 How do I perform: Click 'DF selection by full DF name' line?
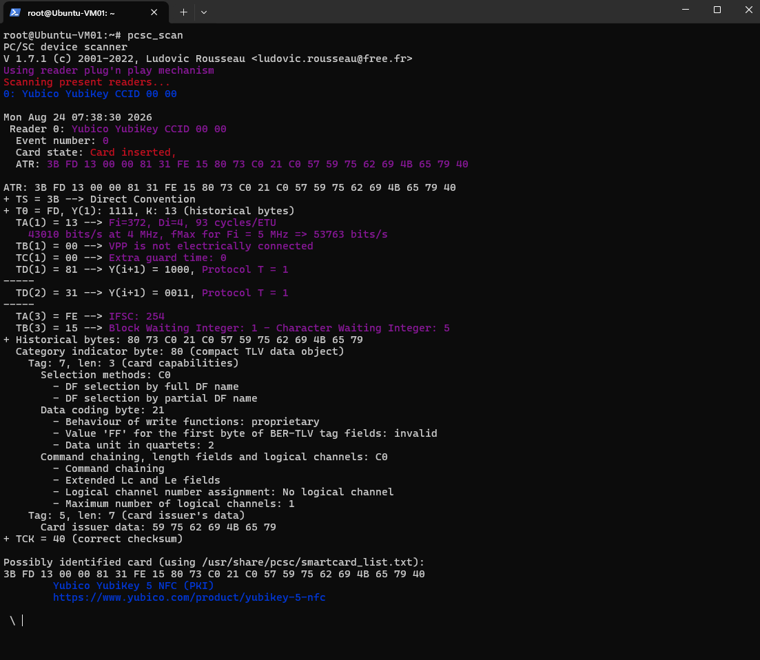pos(146,386)
